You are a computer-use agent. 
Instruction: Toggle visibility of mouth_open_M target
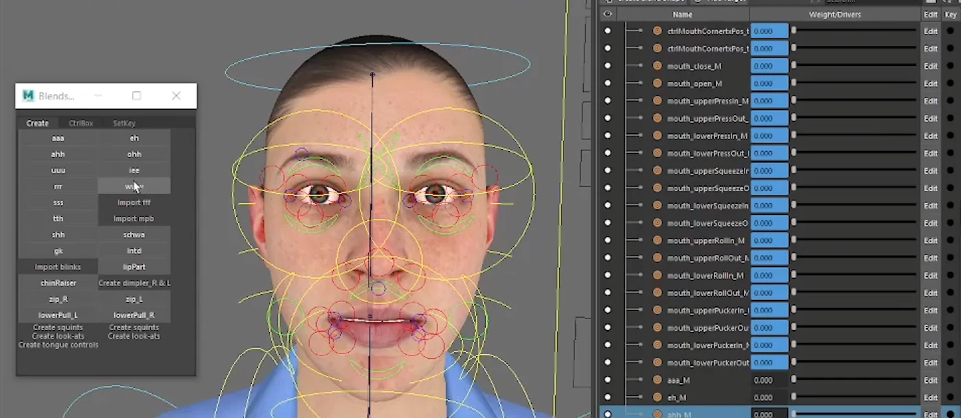(x=607, y=84)
